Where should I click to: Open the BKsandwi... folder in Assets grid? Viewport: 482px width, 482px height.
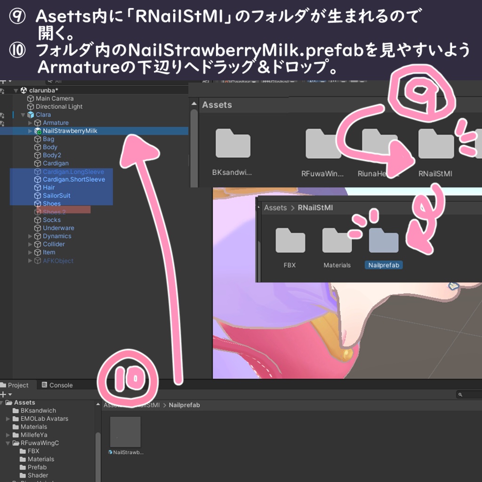pos(233,144)
